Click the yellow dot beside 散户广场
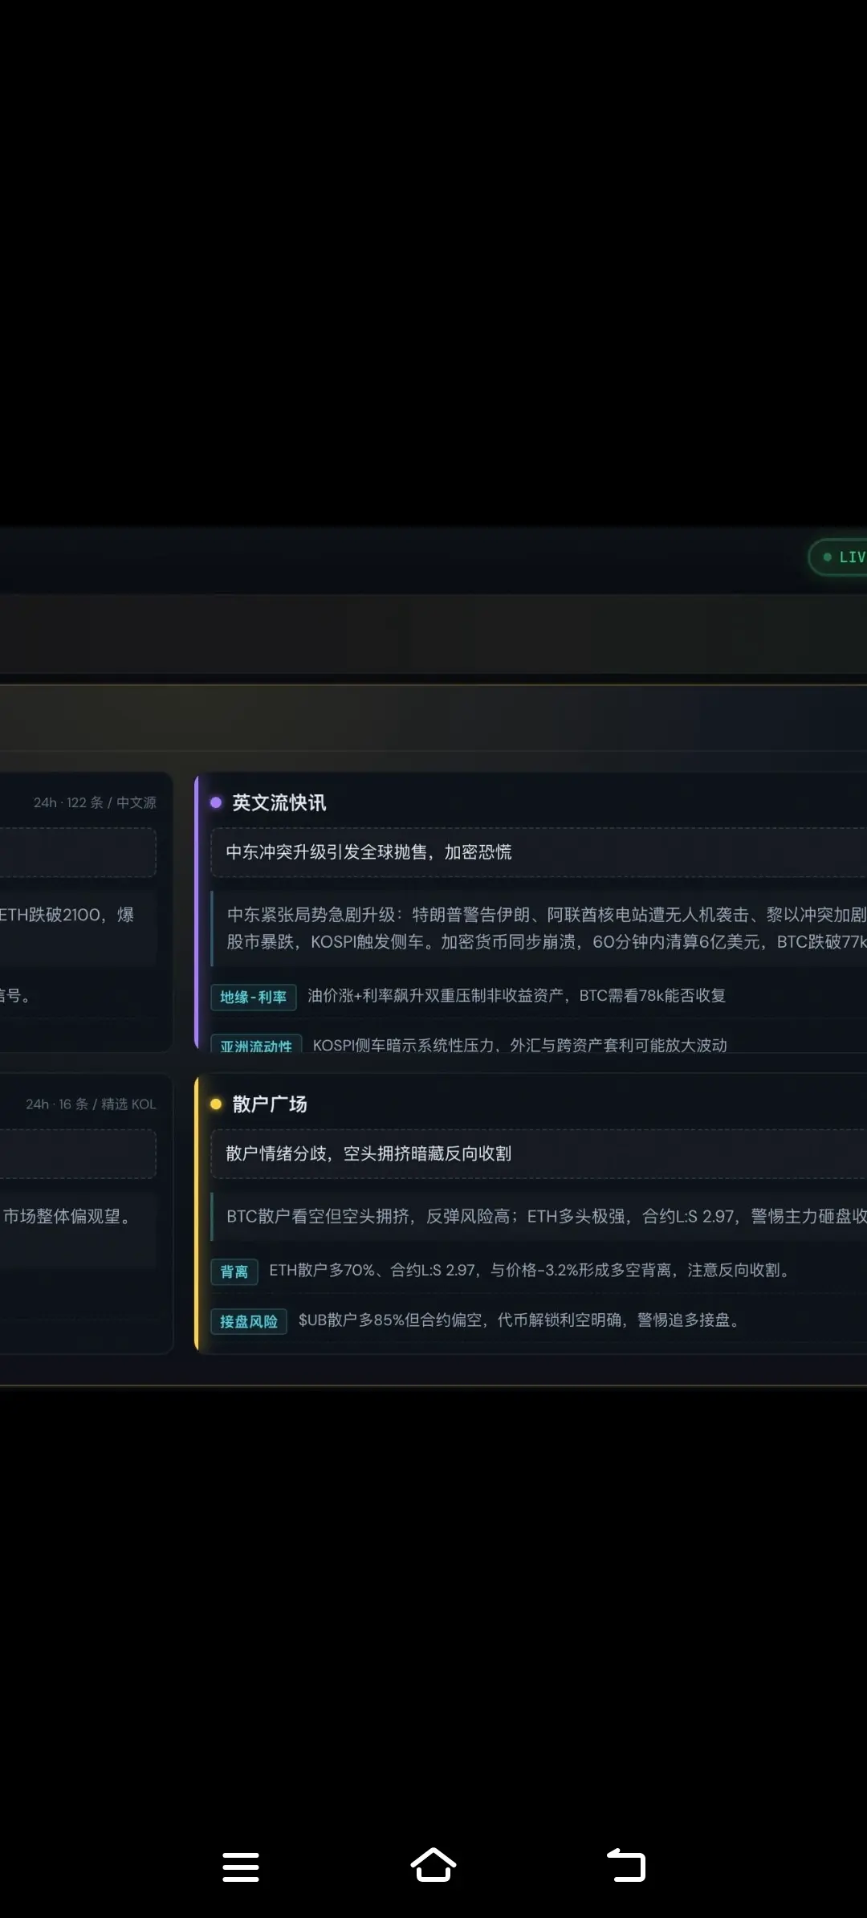Image resolution: width=867 pixels, height=1918 pixels. point(216,1104)
